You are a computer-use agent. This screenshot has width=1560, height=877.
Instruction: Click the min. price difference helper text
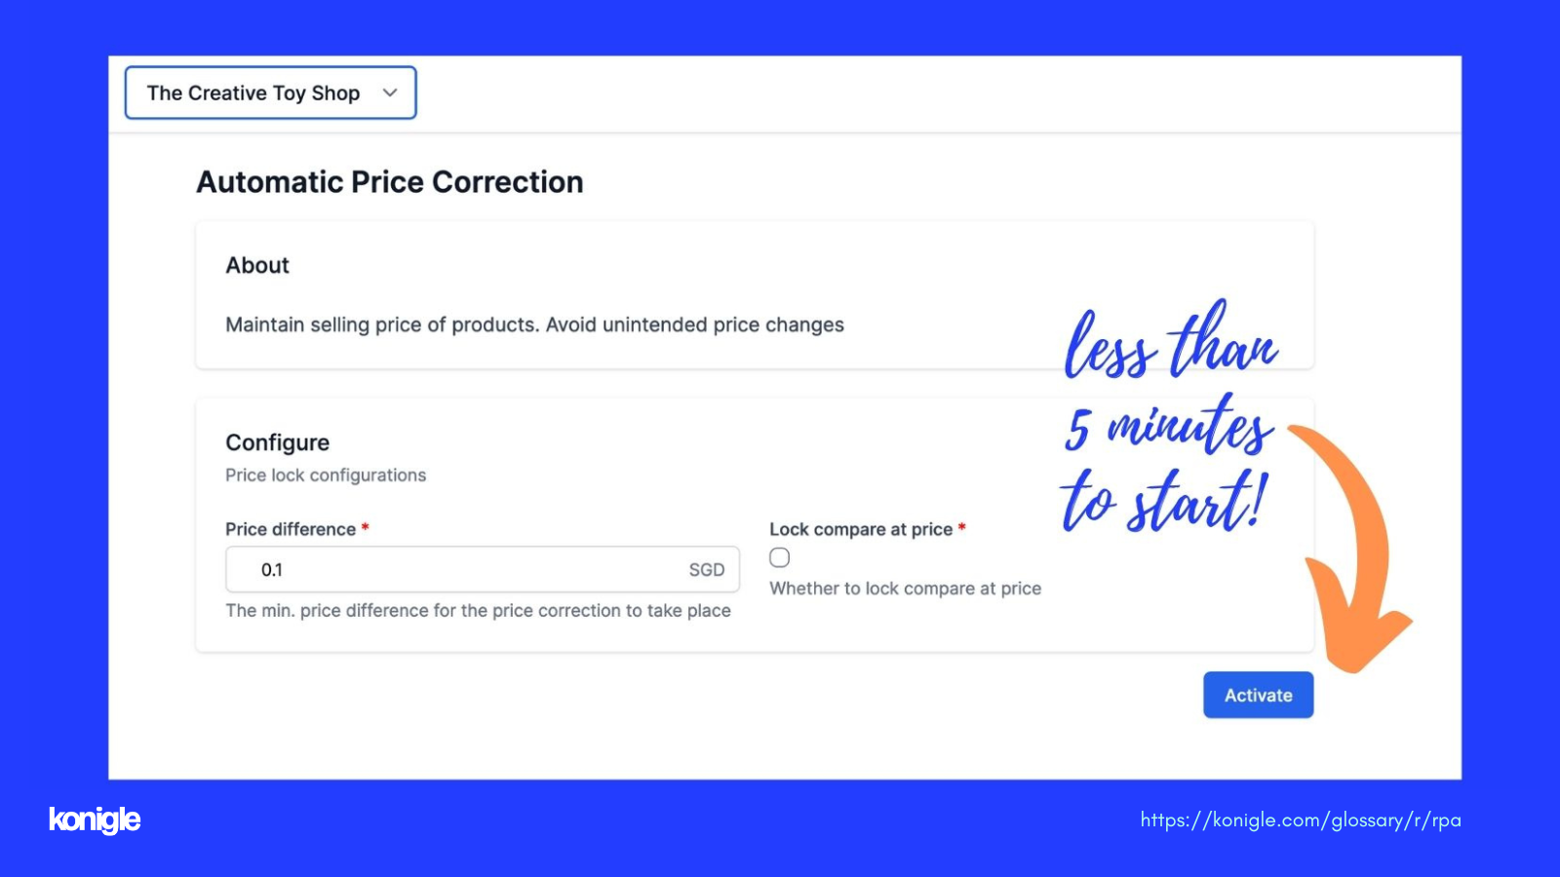pyautogui.click(x=478, y=611)
